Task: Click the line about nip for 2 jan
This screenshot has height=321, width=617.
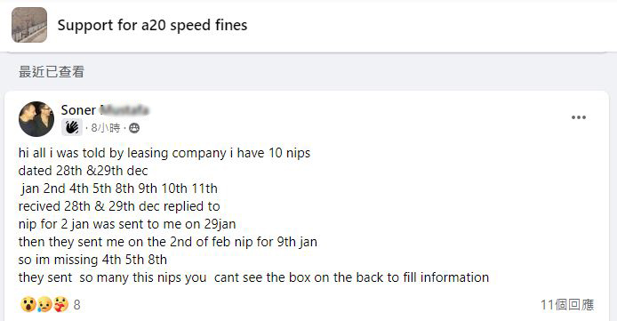Action: 127,224
